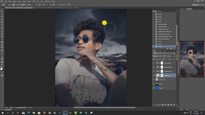205x115 pixels.
Task: Open Photoshop from Windows taskbar
Action: pos(65,113)
